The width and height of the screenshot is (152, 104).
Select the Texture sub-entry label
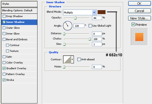14,51
